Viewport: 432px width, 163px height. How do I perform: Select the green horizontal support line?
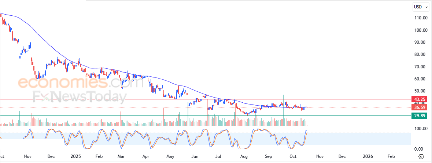coord(205,116)
